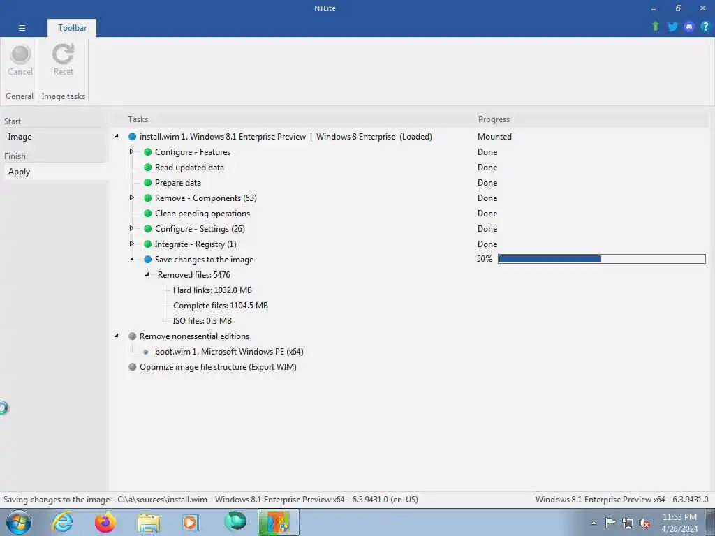715x536 pixels.
Task: Click green dot beside Read updated data
Action: tap(148, 167)
